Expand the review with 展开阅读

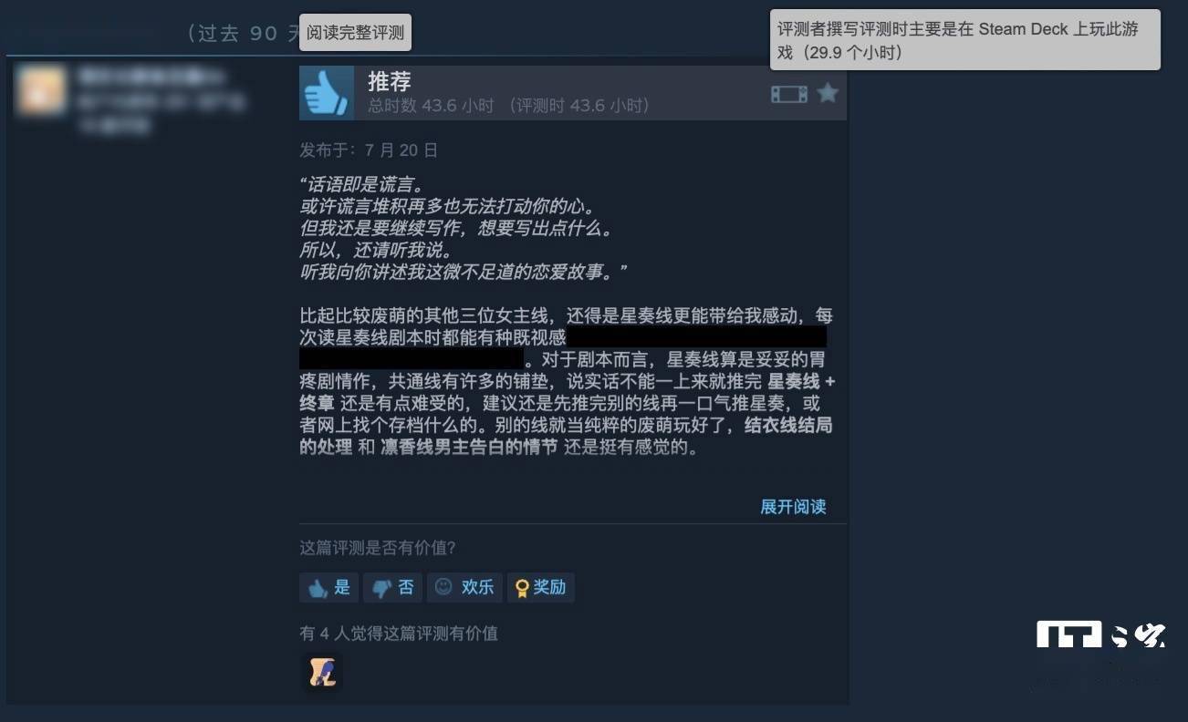click(x=793, y=507)
